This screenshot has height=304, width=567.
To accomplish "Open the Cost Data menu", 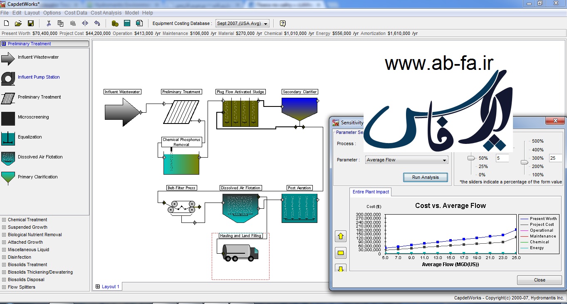I will (x=76, y=13).
